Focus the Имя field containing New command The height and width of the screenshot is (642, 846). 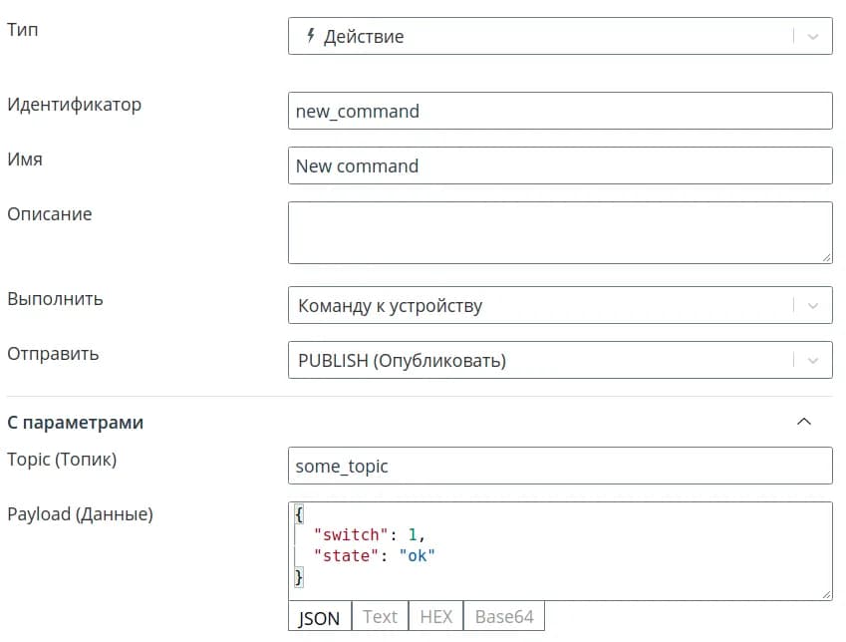(559, 165)
